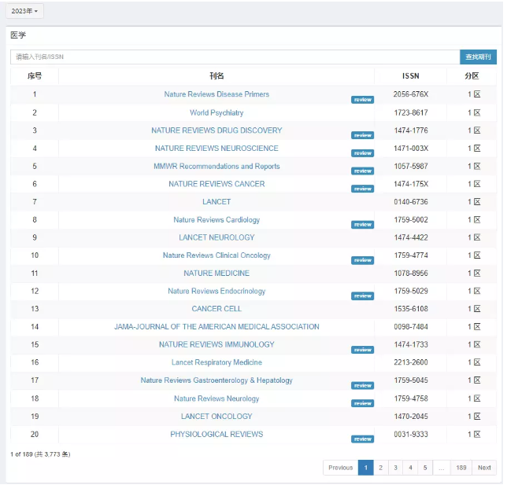Open NATURE REVIEWS CANCER link

pos(216,184)
